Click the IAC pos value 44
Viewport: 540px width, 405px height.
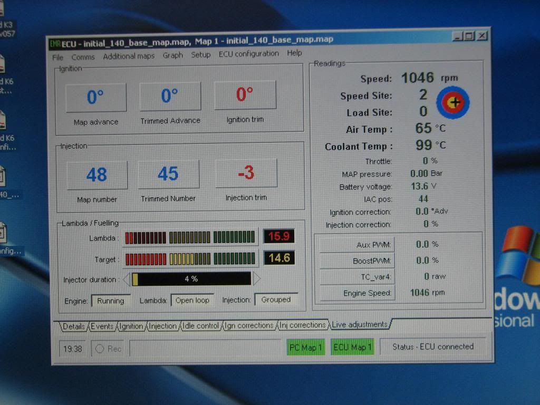point(423,199)
